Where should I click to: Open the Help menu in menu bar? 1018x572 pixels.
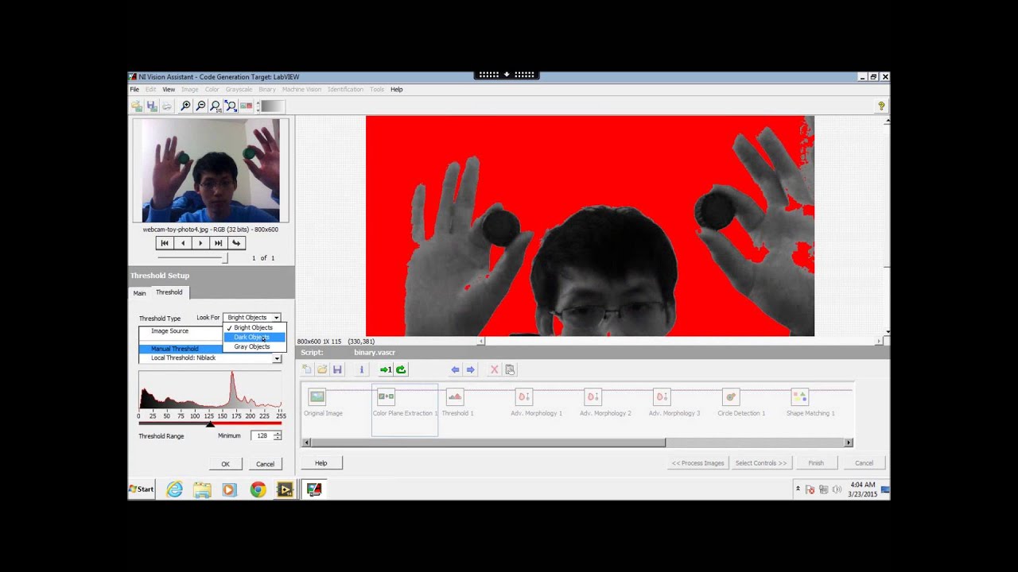397,90
